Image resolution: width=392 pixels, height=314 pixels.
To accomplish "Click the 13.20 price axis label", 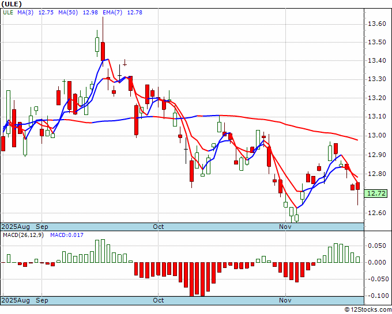I will [377, 98].
